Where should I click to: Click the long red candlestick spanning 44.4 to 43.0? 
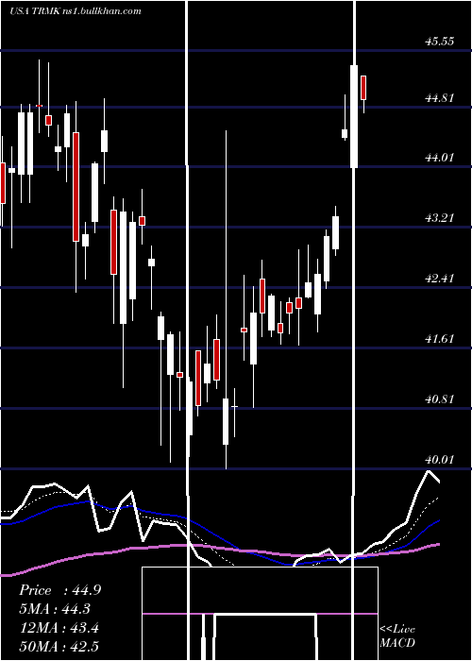[76, 187]
